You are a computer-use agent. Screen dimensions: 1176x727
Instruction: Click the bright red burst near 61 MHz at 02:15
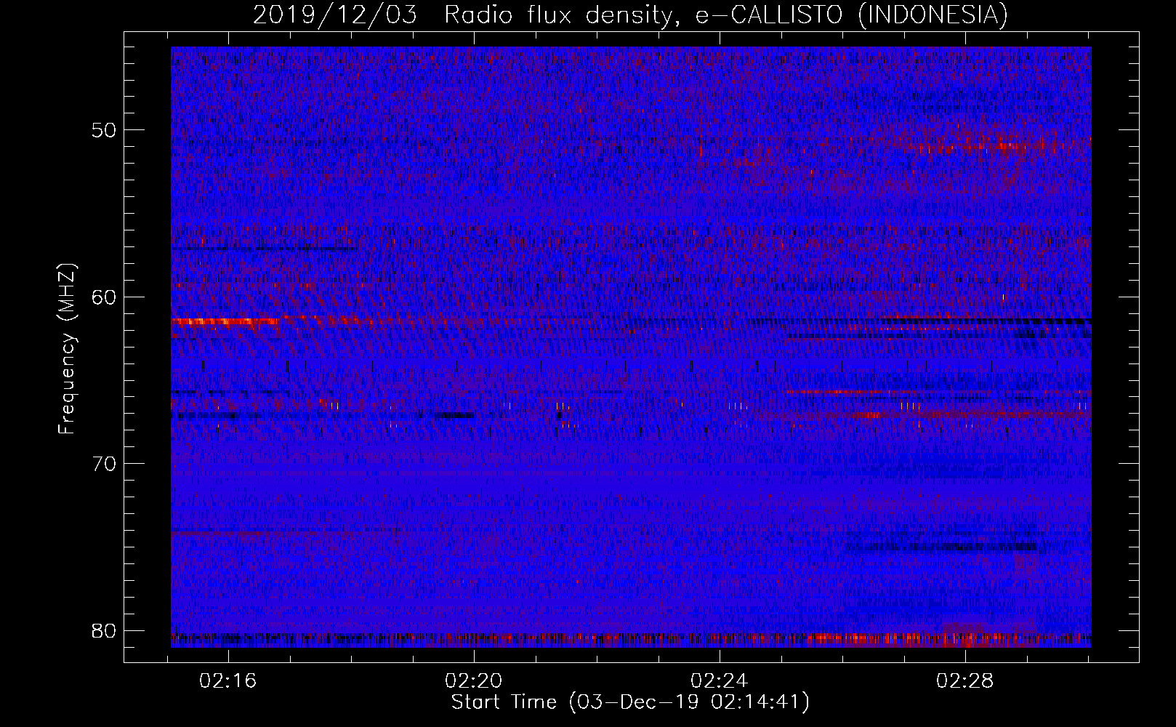coord(225,321)
